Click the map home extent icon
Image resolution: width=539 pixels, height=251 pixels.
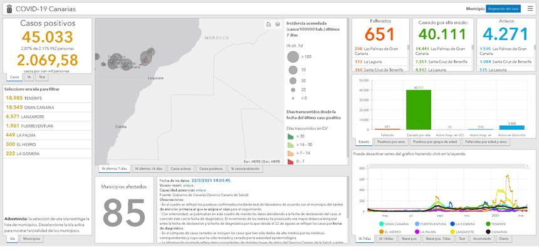click(268, 24)
